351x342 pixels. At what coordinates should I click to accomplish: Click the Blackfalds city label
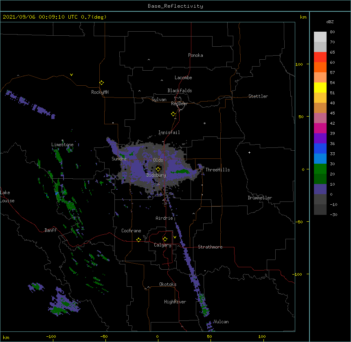pyautogui.click(x=180, y=91)
